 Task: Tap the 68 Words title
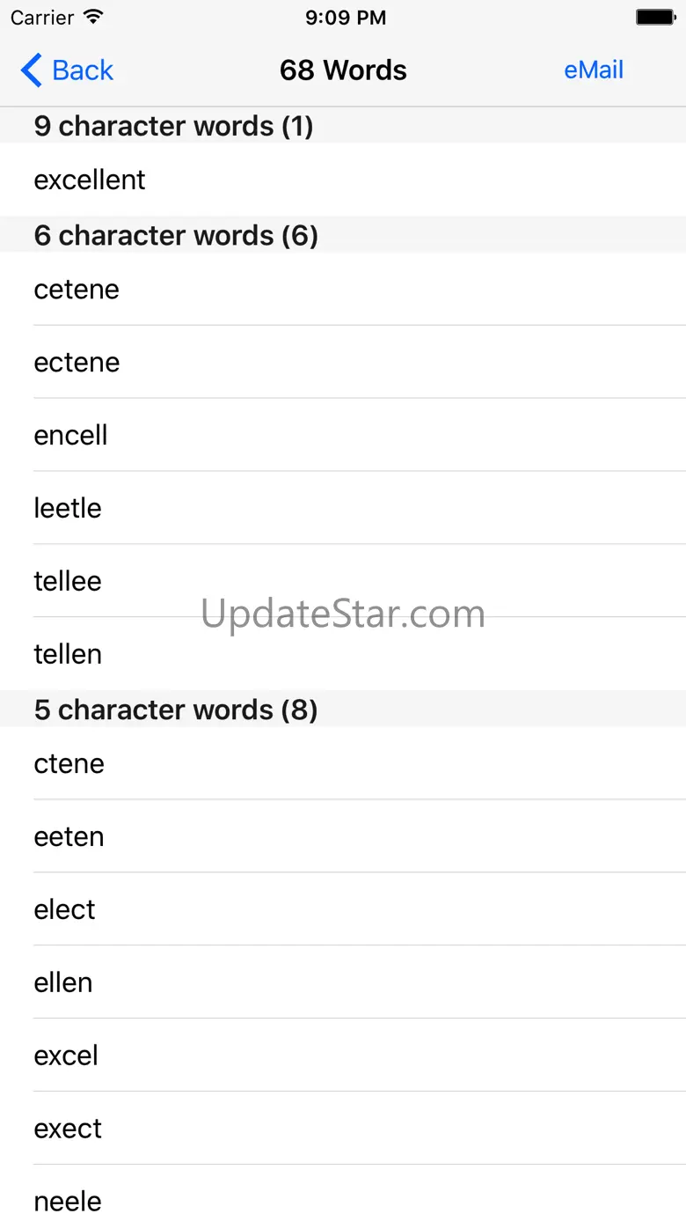point(343,70)
